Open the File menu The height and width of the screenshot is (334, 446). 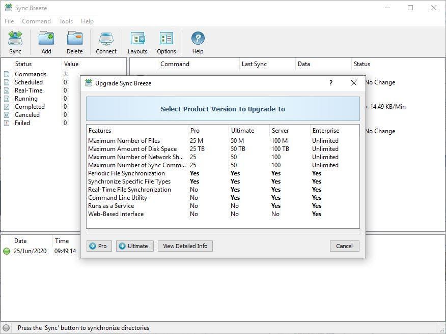click(9, 21)
